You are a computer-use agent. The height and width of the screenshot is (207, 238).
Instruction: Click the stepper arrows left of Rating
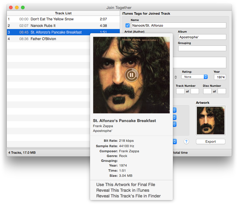coord(176,77)
